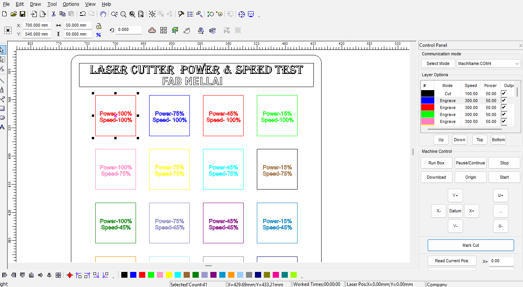Click the Align Left icon
523x287 pixels.
(x=5, y=275)
